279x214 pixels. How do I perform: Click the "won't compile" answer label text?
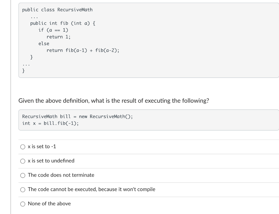coord(92,189)
